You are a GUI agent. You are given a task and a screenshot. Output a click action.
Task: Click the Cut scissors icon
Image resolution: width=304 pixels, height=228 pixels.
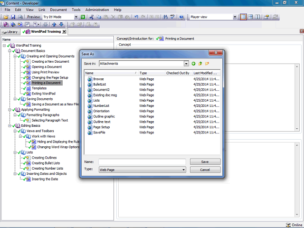92,17
